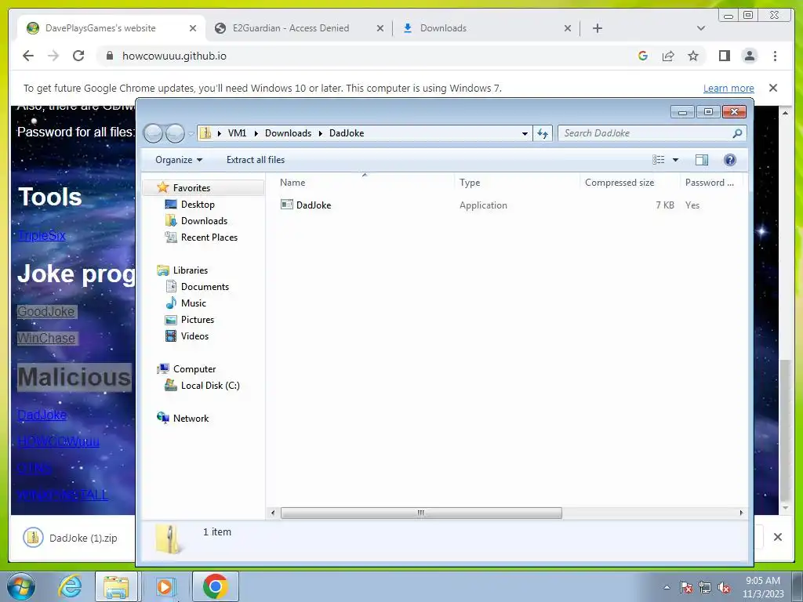
Task: Select Downloads in navigation pane
Action: click(x=204, y=220)
